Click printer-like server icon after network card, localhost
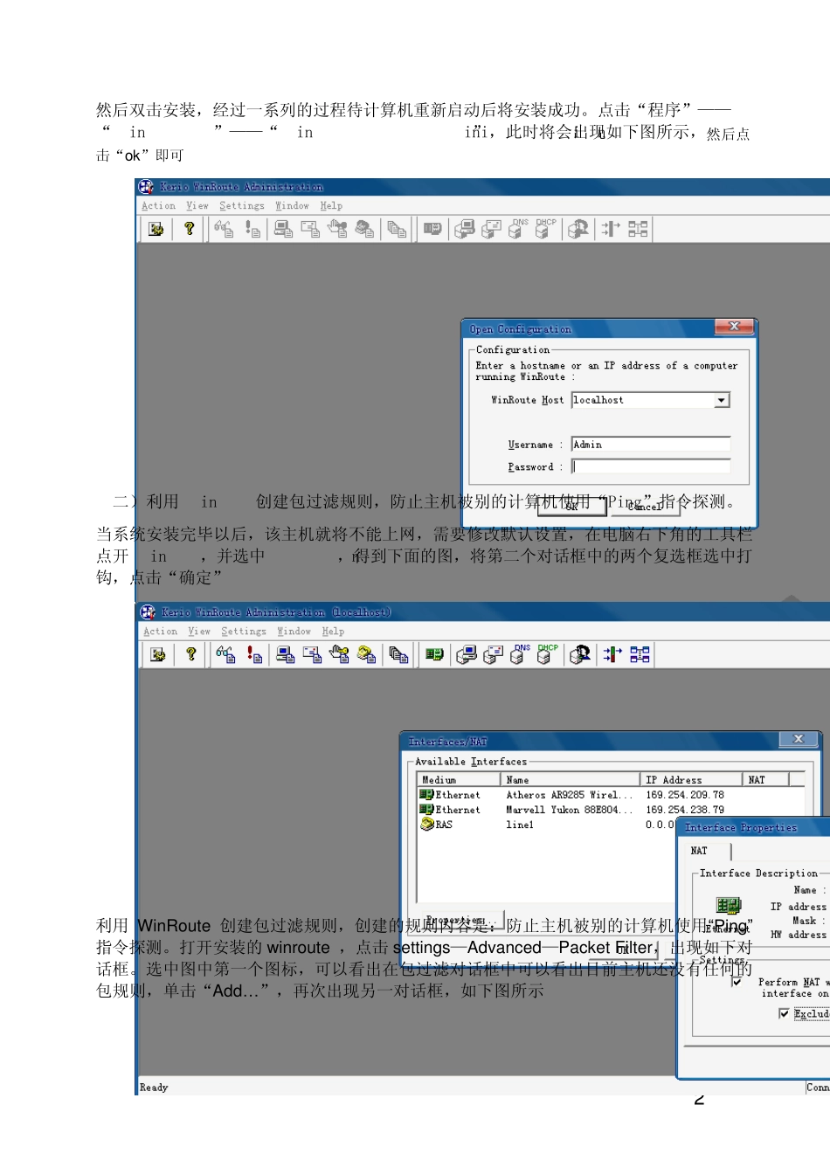 click(467, 654)
